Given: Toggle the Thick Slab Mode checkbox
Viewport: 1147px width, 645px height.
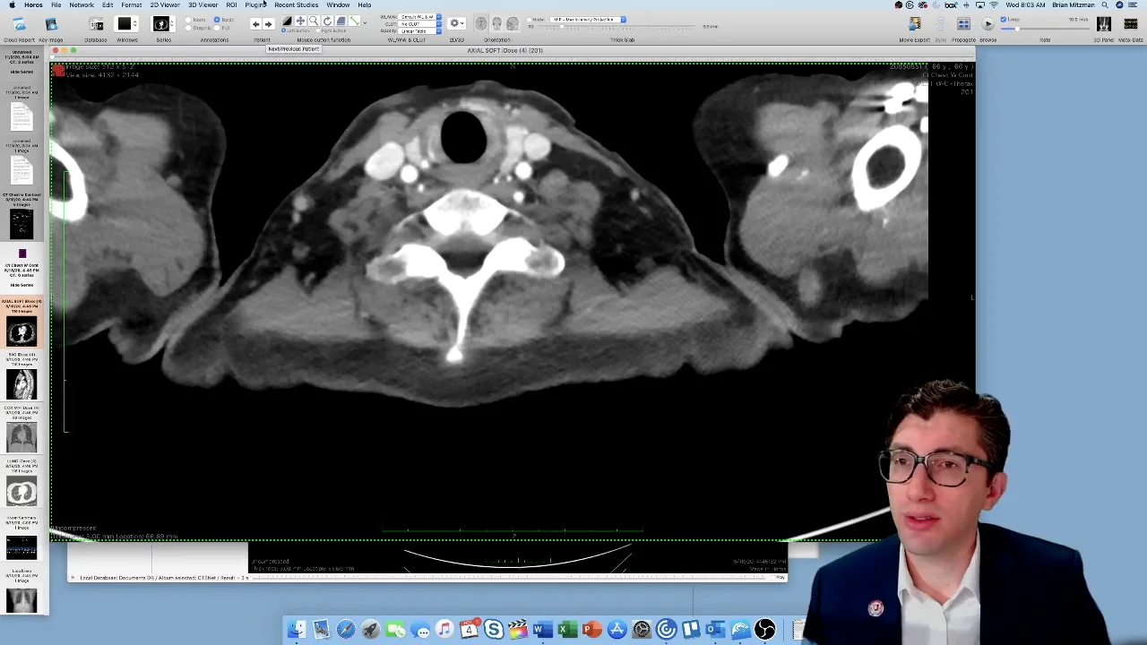Looking at the screenshot, I should pos(529,19).
